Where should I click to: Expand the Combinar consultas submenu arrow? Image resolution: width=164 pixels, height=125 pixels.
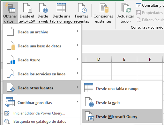click(x=78, y=102)
